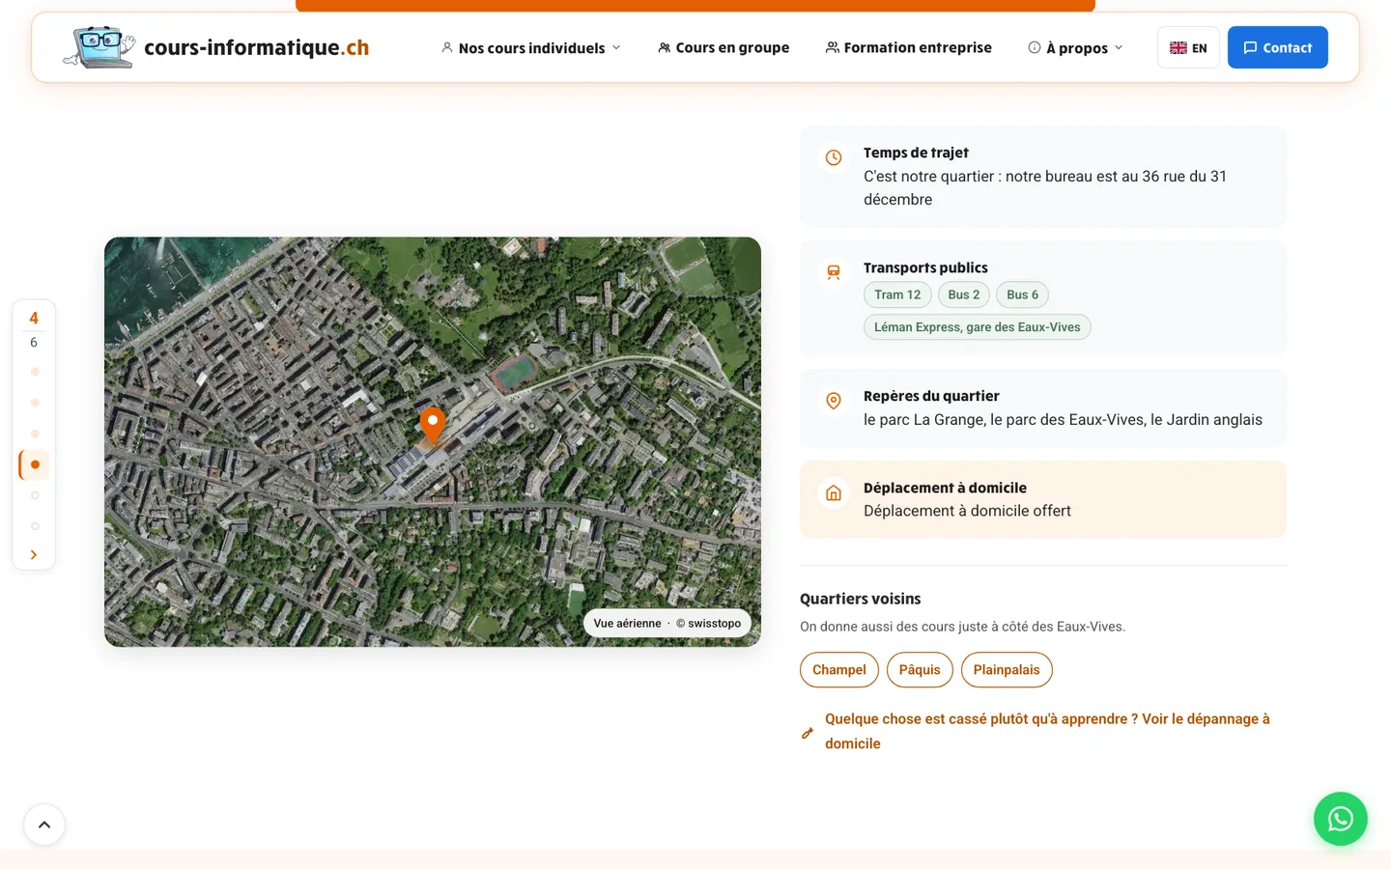This screenshot has width=1391, height=869.
Task: Click the laptop mascot logo
Action: pyautogui.click(x=99, y=47)
